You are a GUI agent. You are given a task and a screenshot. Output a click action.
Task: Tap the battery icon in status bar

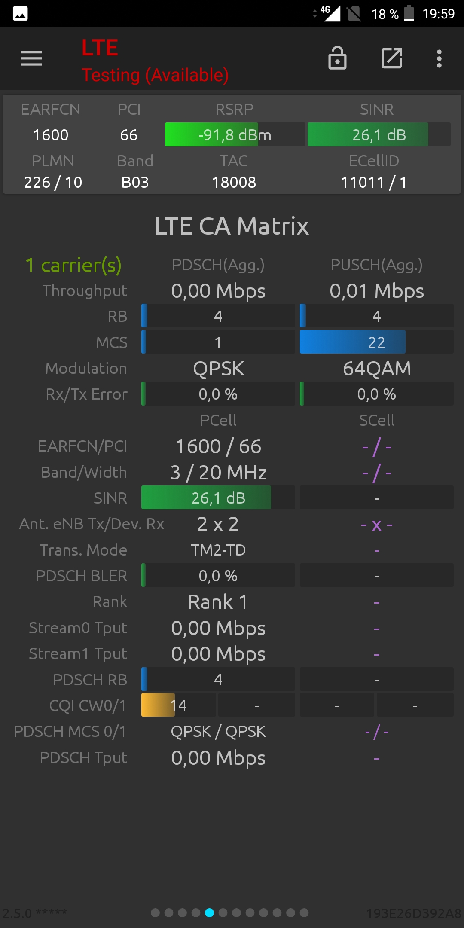click(x=409, y=13)
